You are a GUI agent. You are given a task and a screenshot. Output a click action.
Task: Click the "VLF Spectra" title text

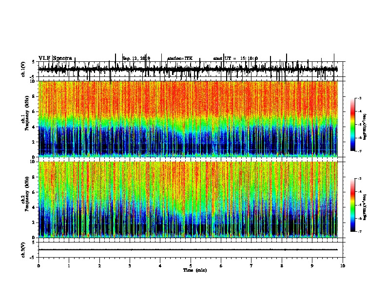(x=55, y=58)
